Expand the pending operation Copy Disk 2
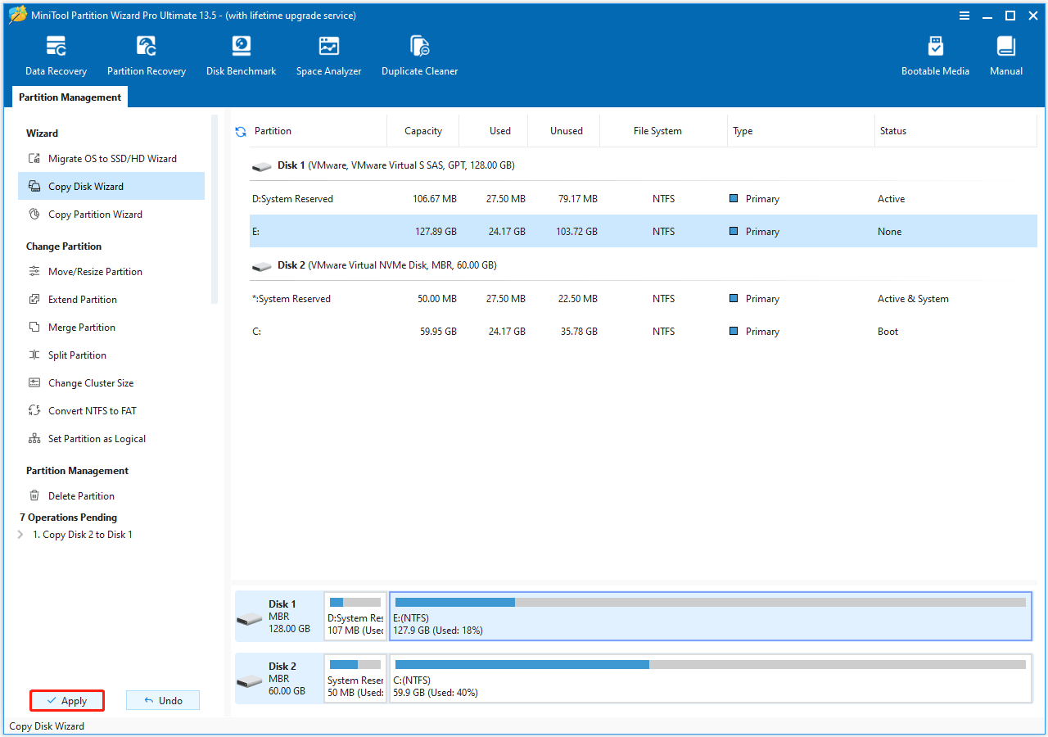Viewport: 1048px width, 737px height. pyautogui.click(x=21, y=534)
